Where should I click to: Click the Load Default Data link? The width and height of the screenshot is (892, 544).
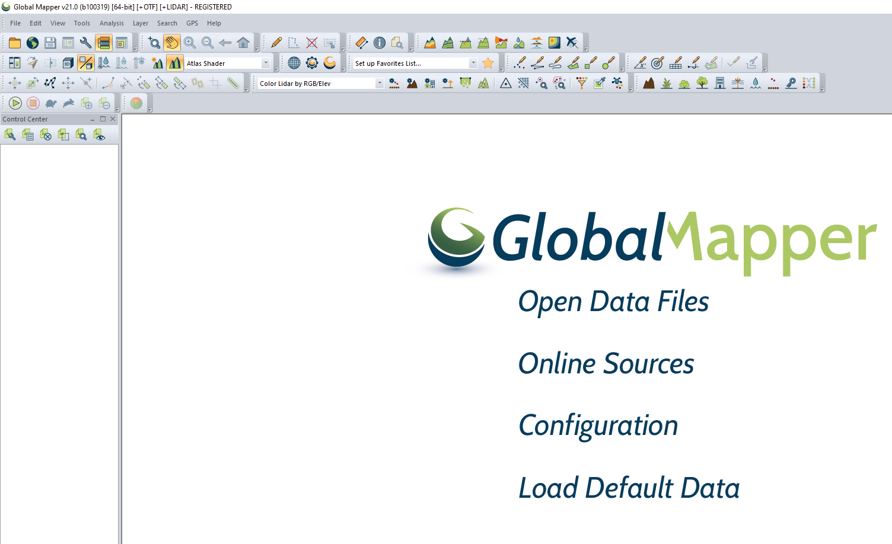[x=629, y=488]
